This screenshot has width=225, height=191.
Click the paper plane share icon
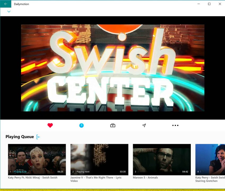tap(144, 125)
